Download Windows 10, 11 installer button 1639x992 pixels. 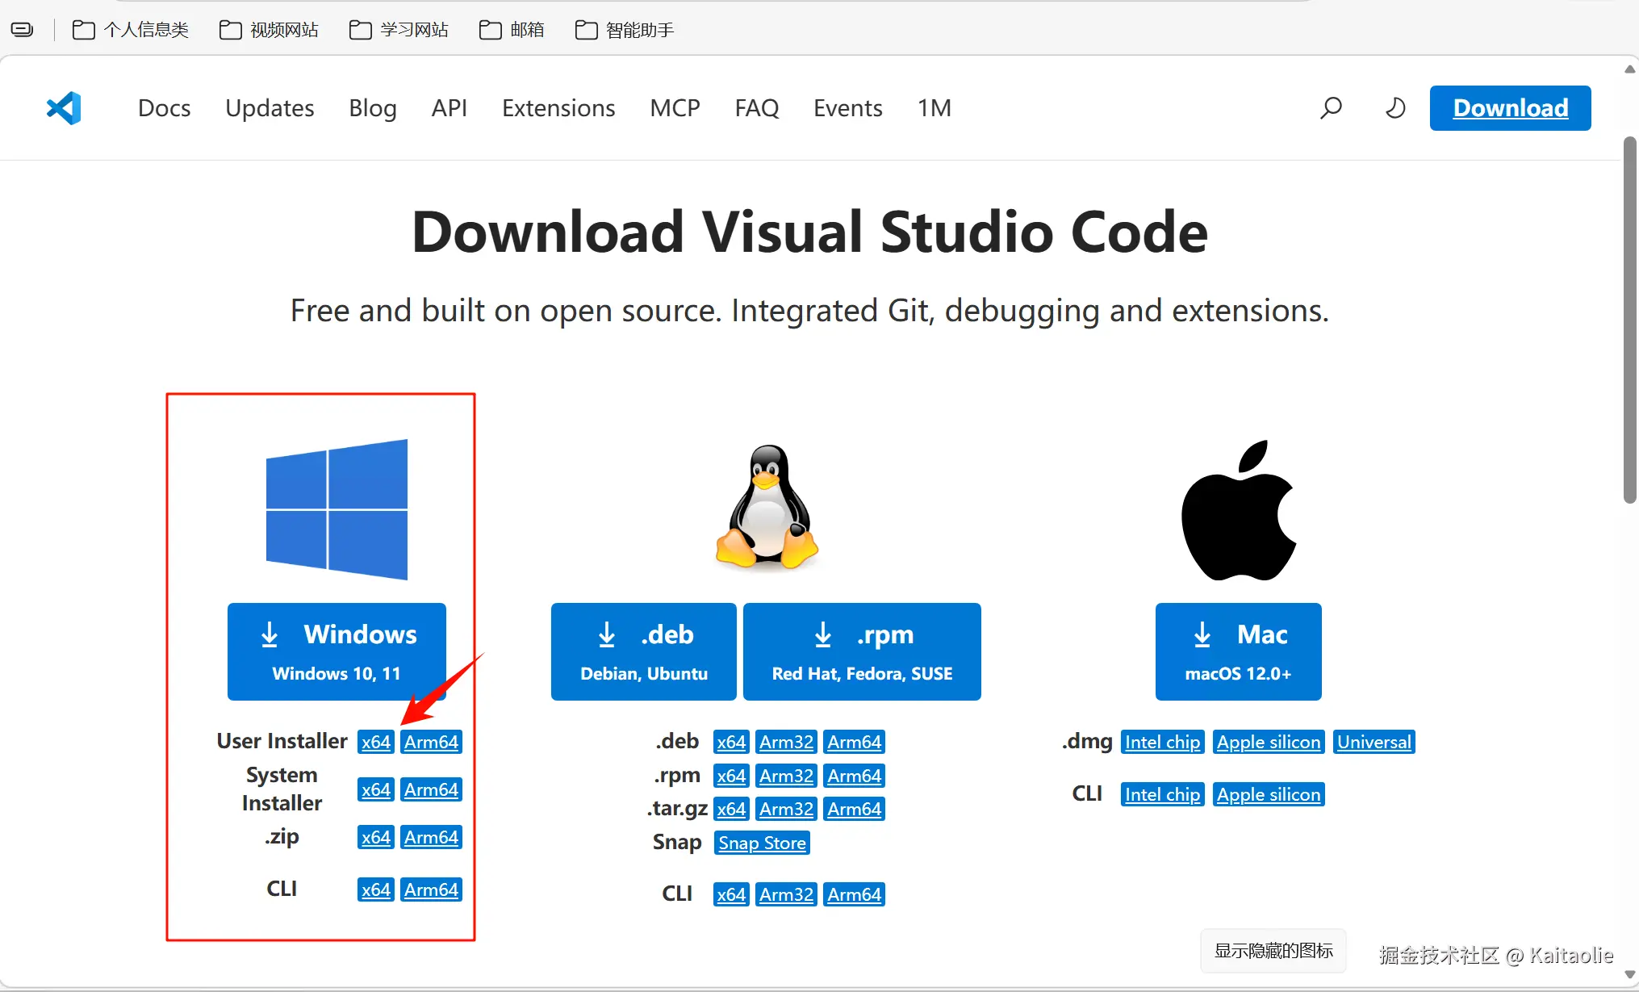(337, 651)
